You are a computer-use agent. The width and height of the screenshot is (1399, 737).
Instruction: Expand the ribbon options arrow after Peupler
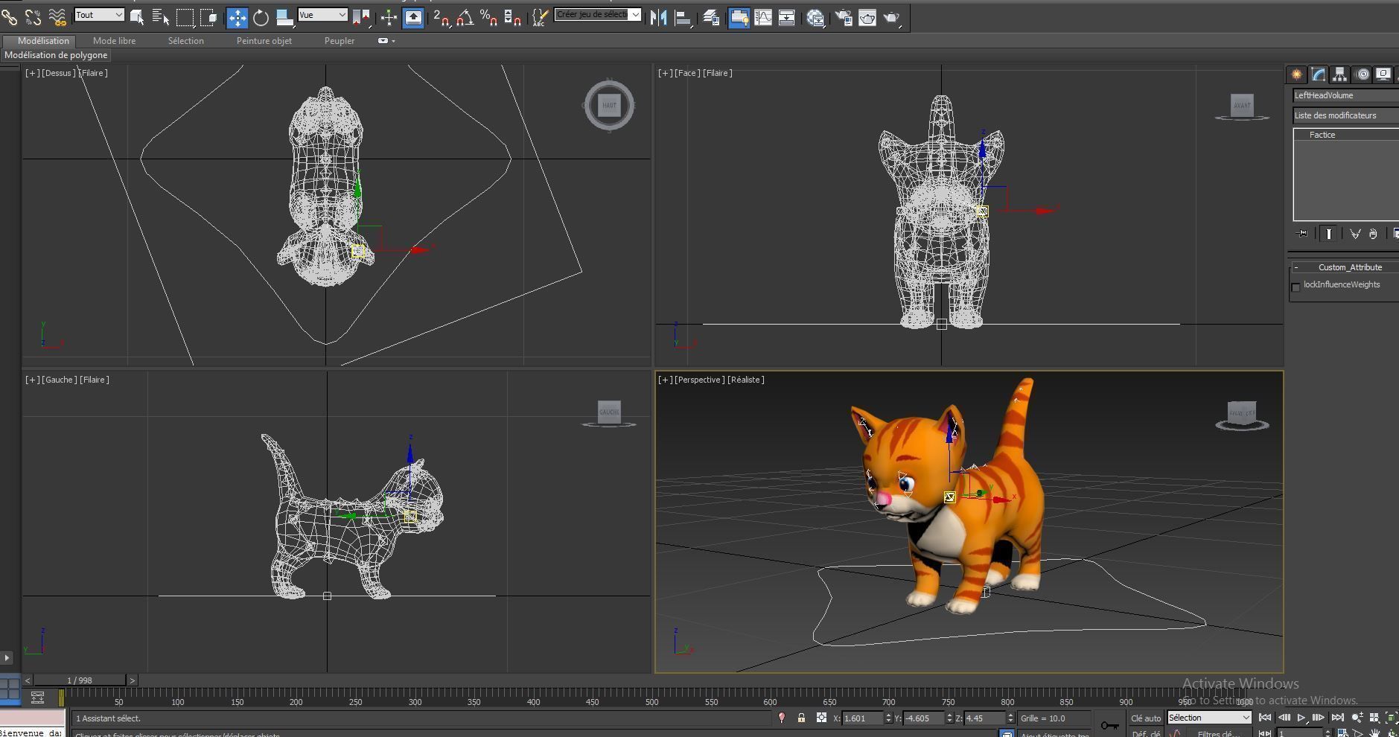[386, 41]
